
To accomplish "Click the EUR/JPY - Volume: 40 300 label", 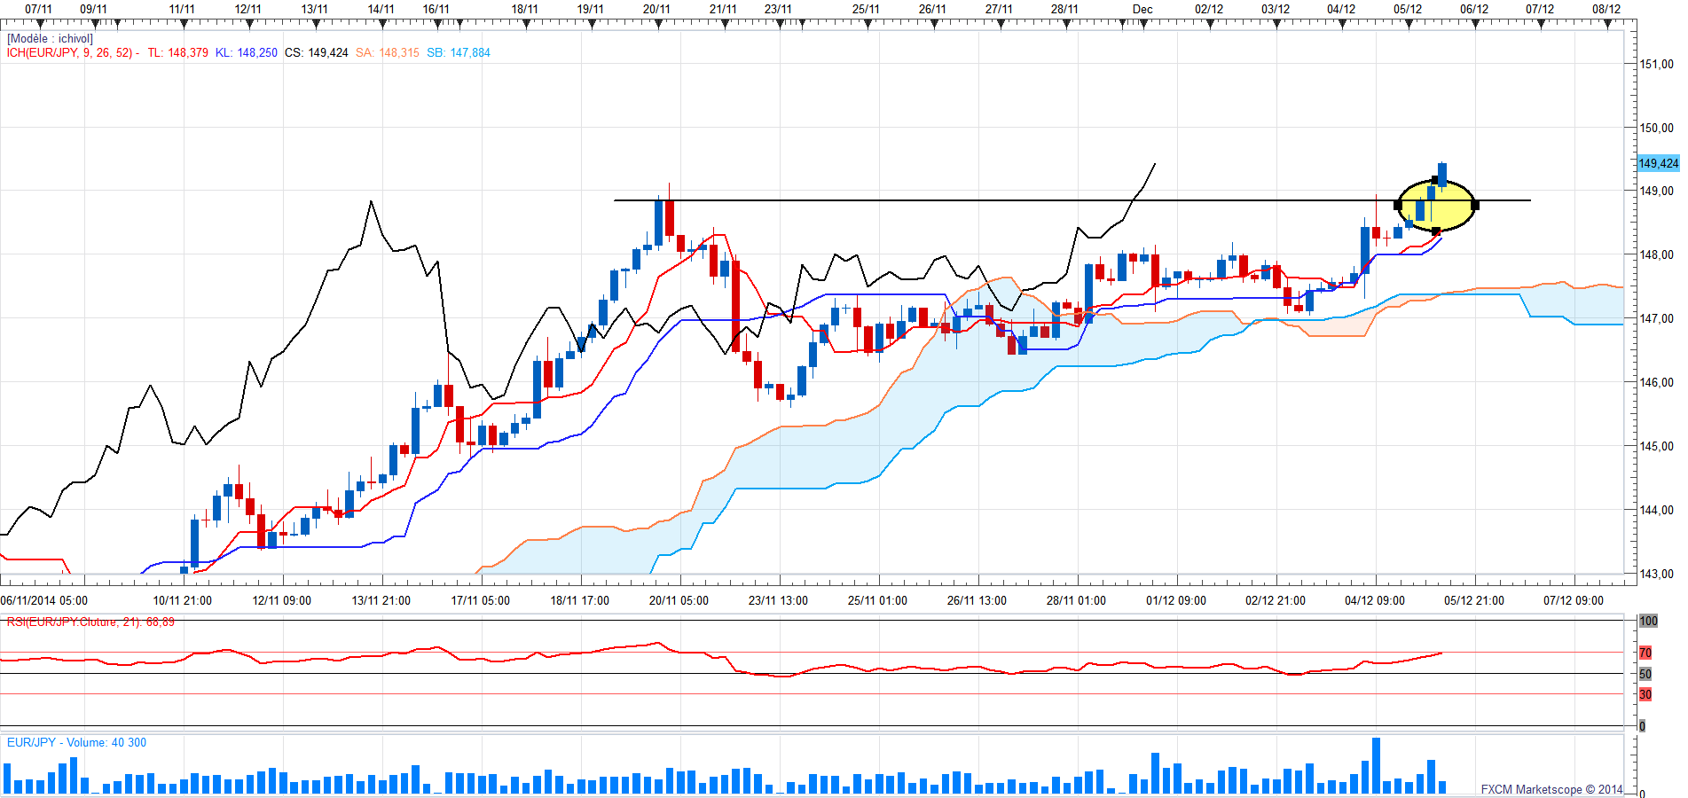I will coord(76,742).
